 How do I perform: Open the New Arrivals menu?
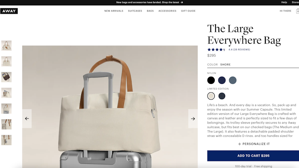click(114, 11)
